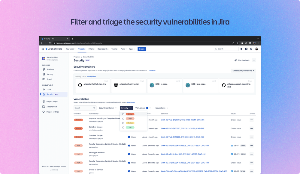
Task: Open the Vuln. status filter dropdown
Action: click(x=143, y=108)
